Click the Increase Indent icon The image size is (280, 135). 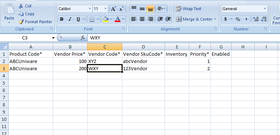click(168, 19)
